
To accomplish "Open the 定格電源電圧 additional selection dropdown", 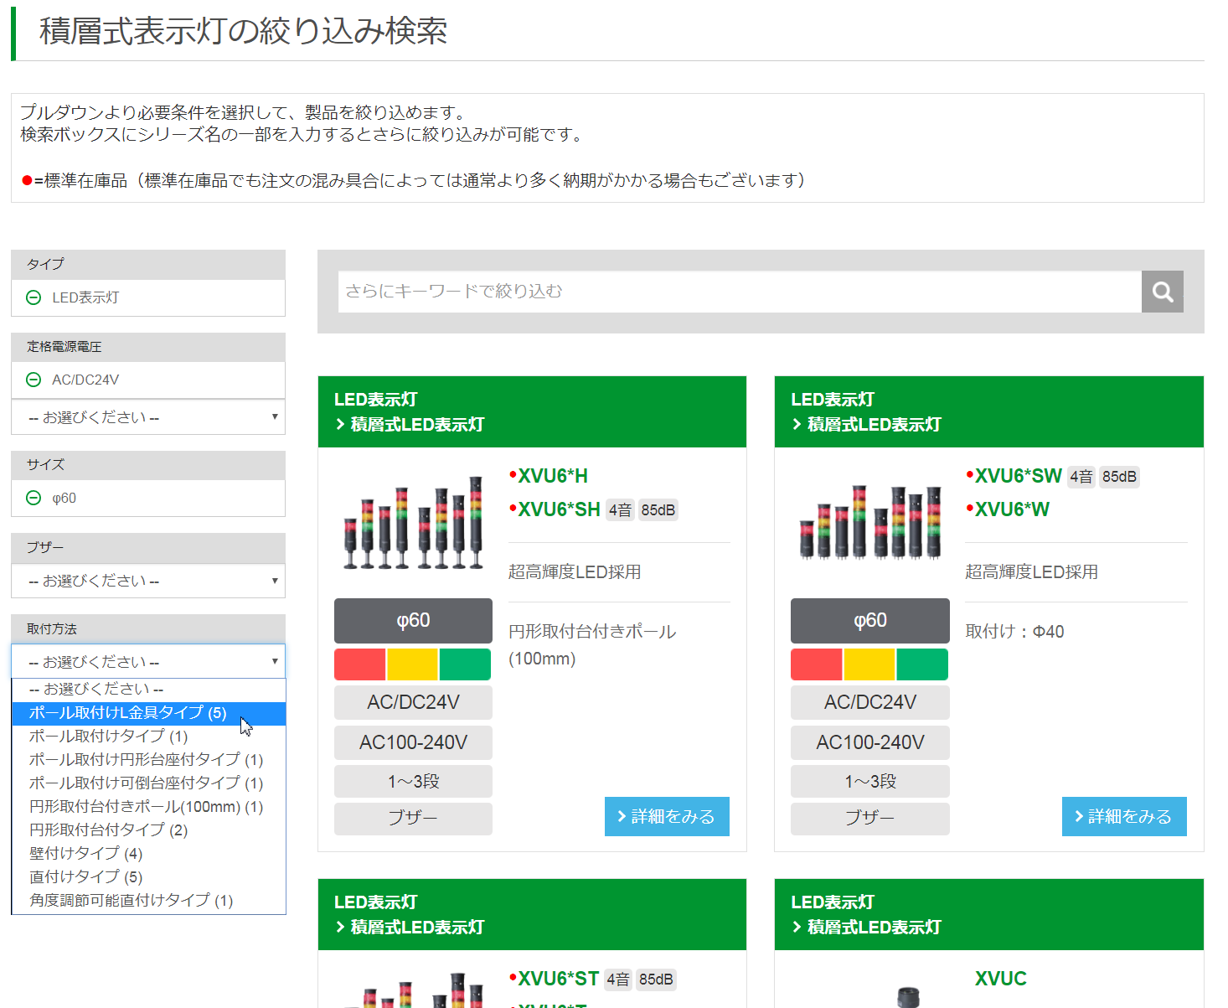I will click(x=148, y=417).
